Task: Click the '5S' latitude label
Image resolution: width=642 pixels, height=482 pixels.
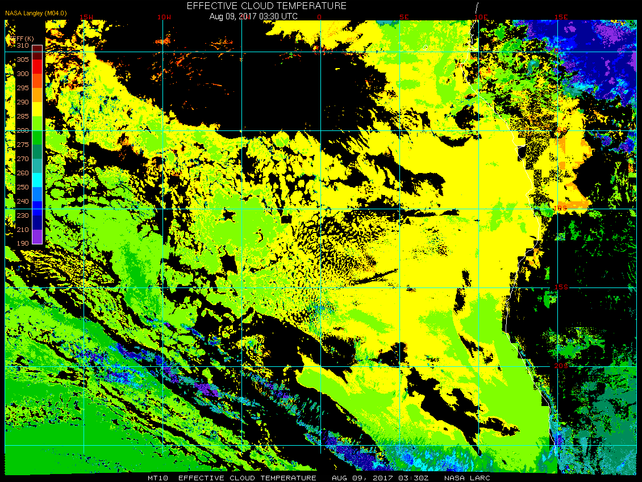Action: pos(562,130)
